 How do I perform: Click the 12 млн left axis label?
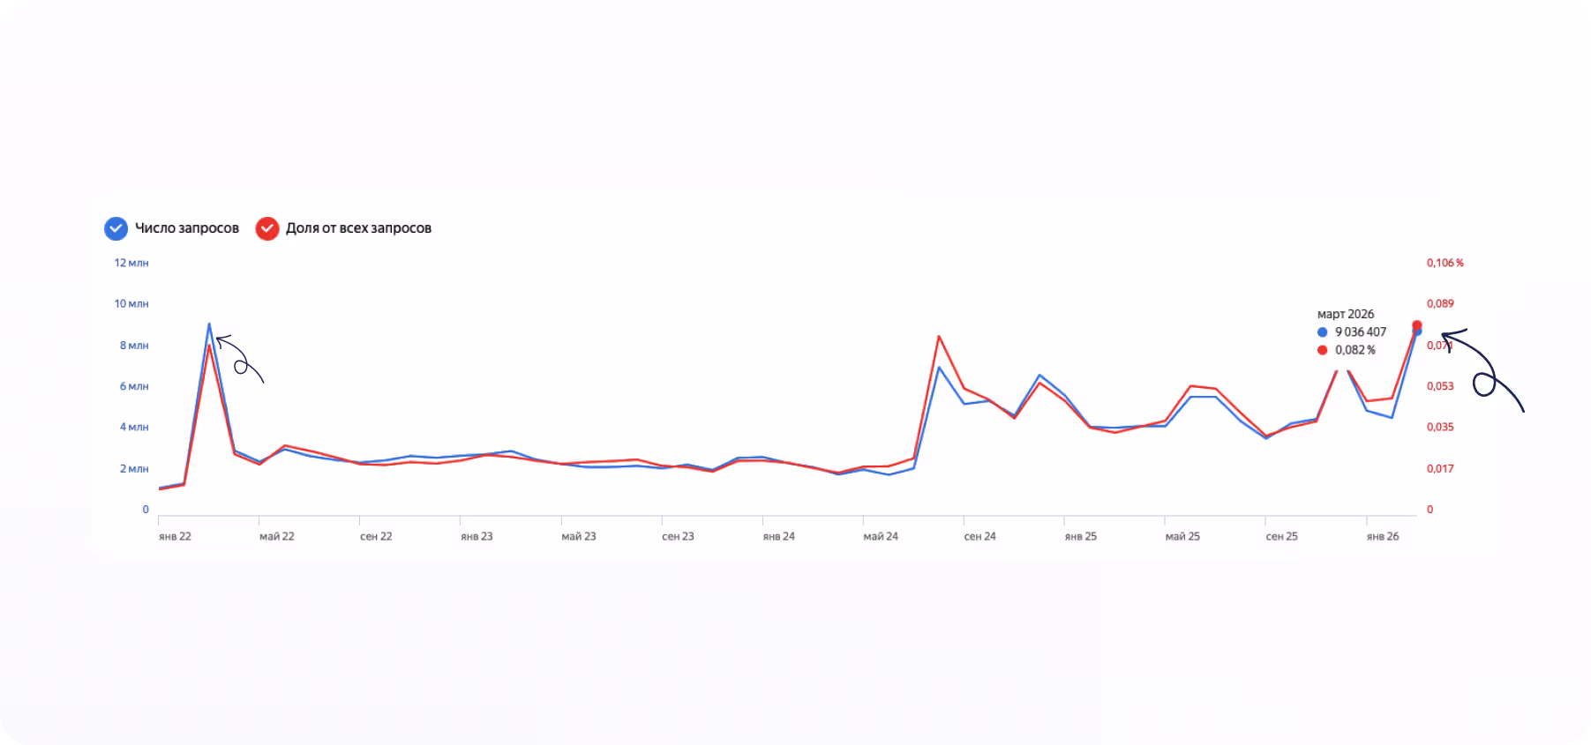coord(131,263)
